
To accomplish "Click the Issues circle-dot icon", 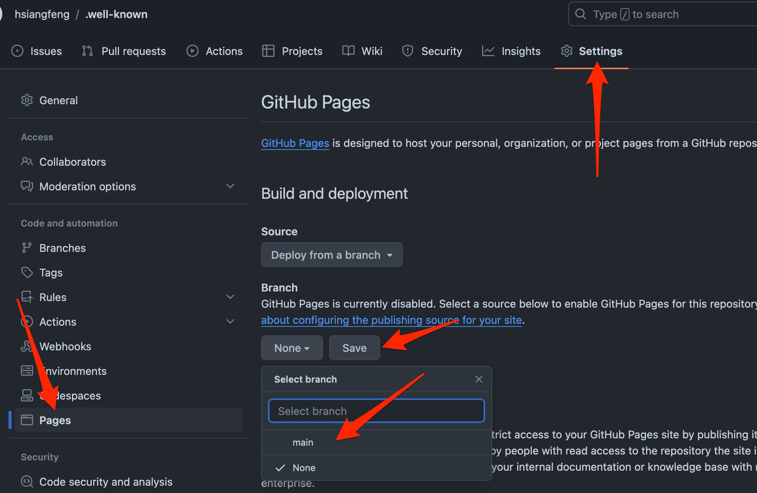I will (17, 51).
